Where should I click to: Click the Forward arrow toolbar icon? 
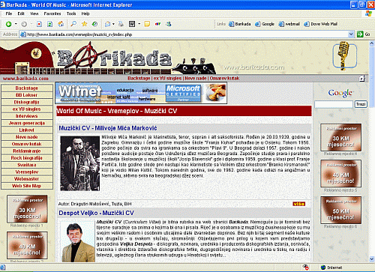point(24,24)
